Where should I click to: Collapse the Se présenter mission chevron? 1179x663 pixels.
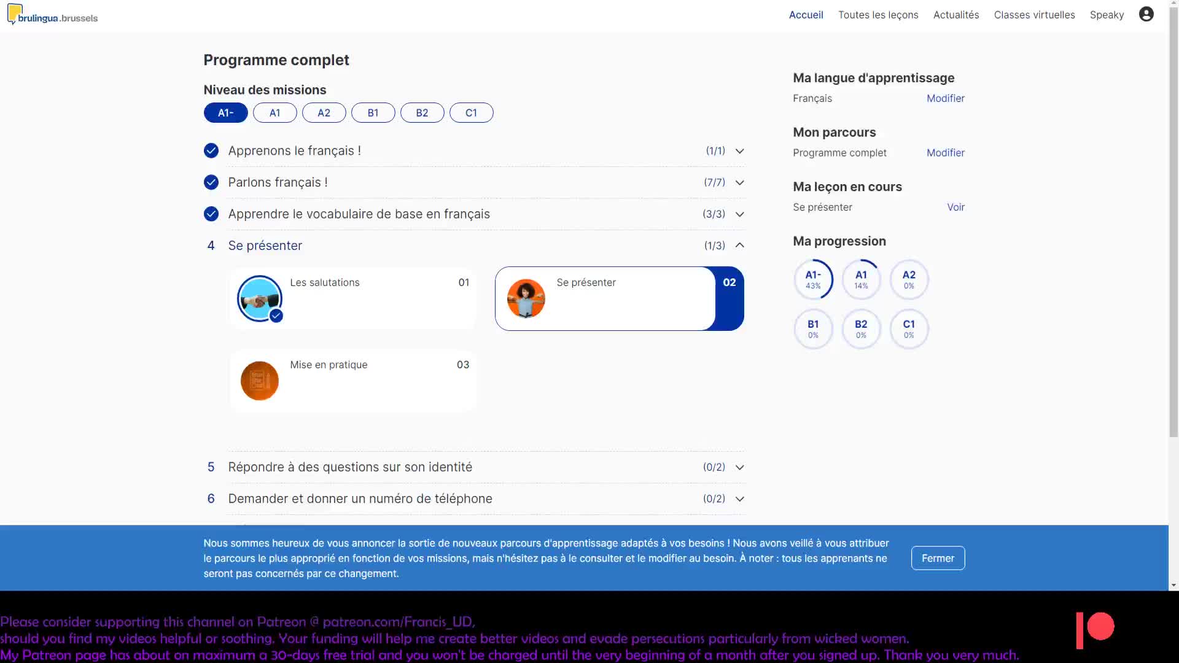tap(739, 246)
